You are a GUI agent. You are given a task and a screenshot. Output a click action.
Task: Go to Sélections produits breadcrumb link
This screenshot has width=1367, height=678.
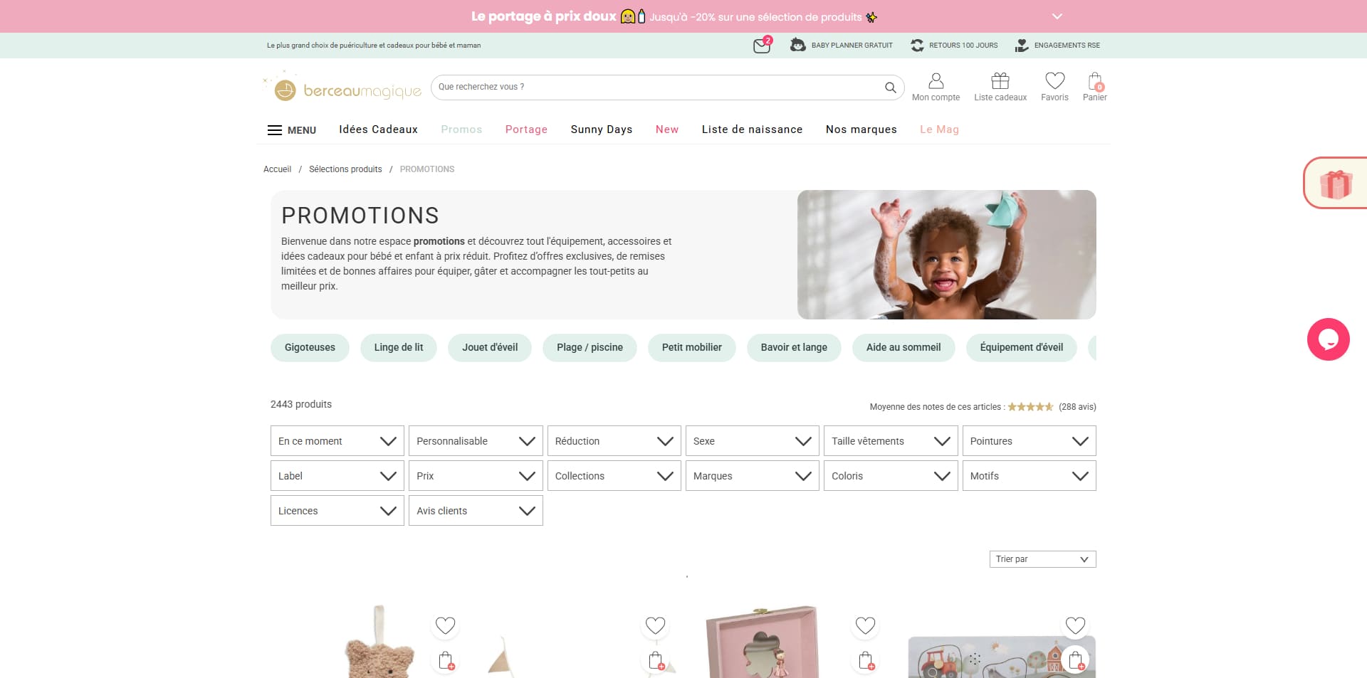pos(345,169)
